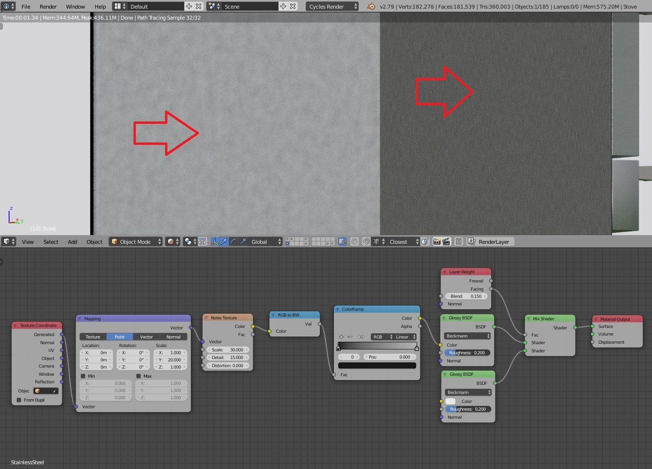
Task: Select the Texture mapping type
Action: pos(93,337)
